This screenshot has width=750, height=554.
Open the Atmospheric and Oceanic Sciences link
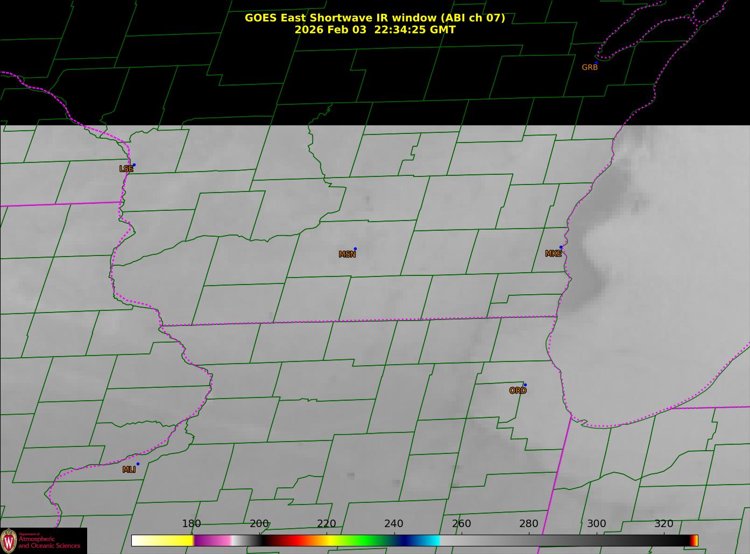(x=49, y=542)
